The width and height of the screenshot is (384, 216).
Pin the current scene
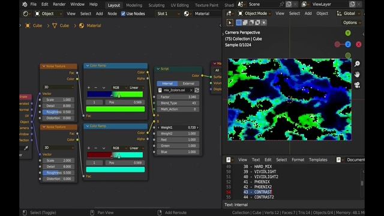point(281,4)
